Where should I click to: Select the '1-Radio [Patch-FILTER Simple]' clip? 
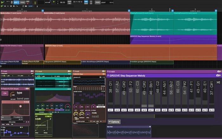(x=33, y=62)
